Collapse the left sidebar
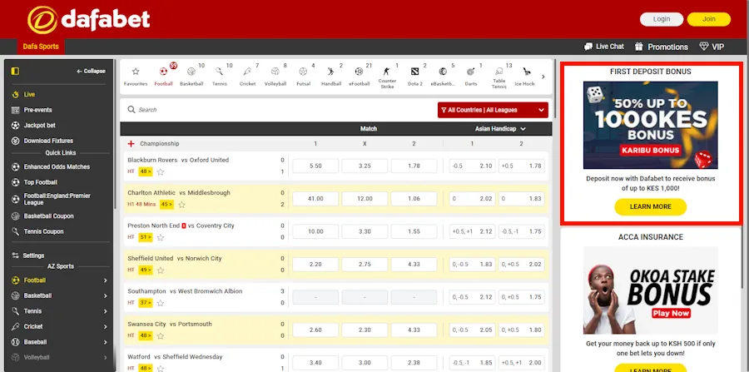The image size is (749, 372). tap(91, 71)
